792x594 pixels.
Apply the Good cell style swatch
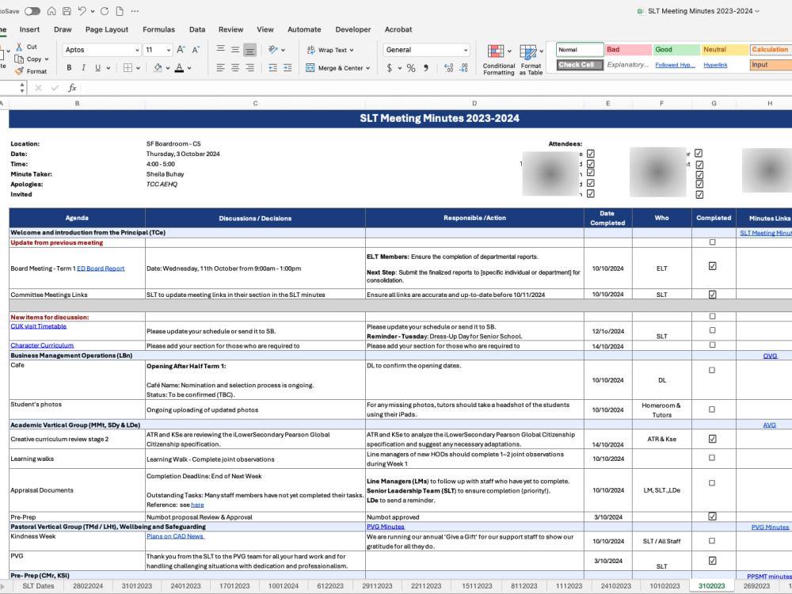[x=676, y=49]
